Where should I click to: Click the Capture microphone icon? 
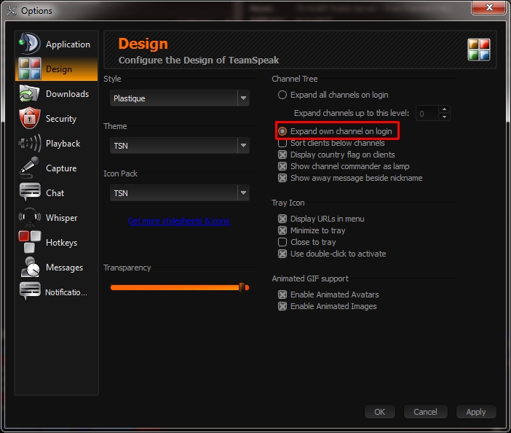click(30, 168)
